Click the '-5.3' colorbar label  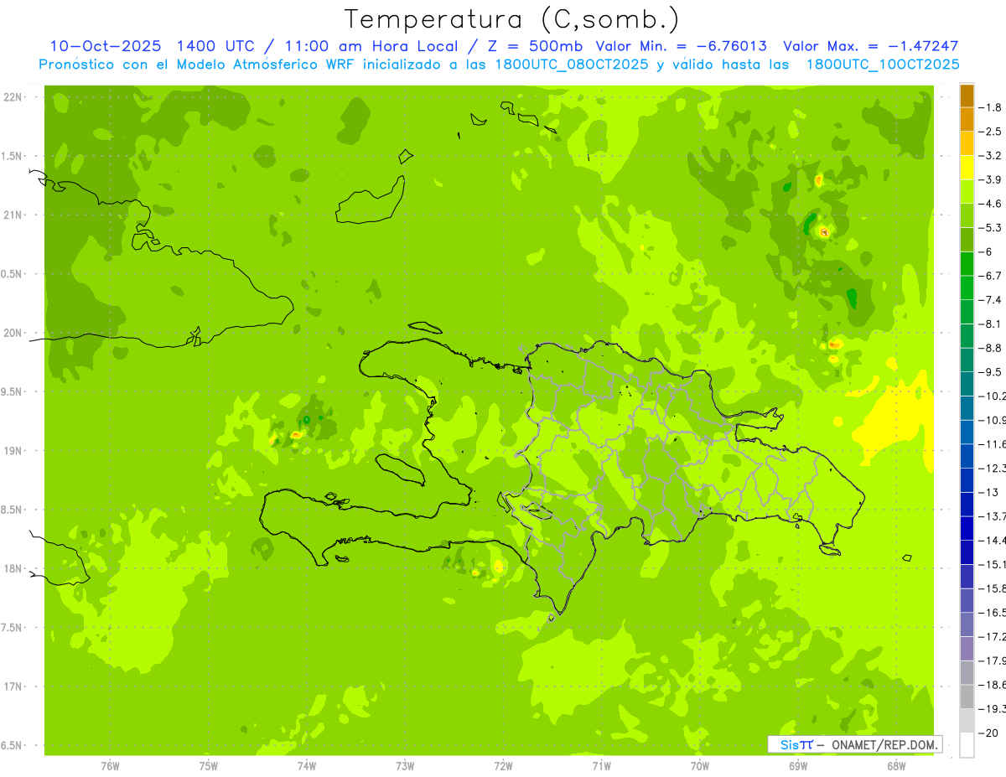992,228
